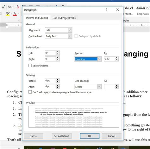Increase Before spacing with up arrow
The width and height of the screenshot is (150, 149).
pos(58,80)
